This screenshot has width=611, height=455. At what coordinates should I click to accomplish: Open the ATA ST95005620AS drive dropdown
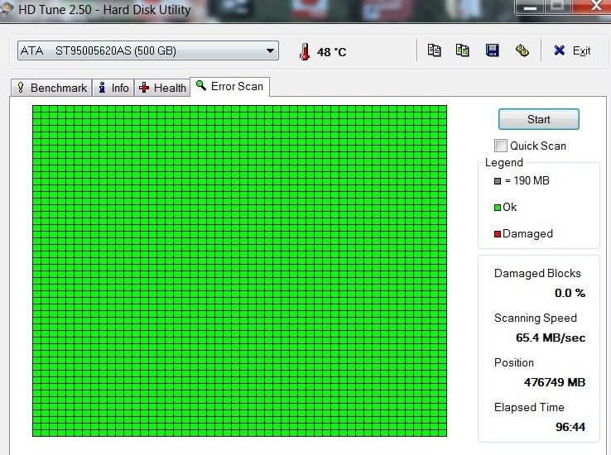tap(147, 51)
